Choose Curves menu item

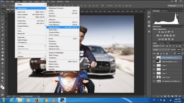(63, 13)
